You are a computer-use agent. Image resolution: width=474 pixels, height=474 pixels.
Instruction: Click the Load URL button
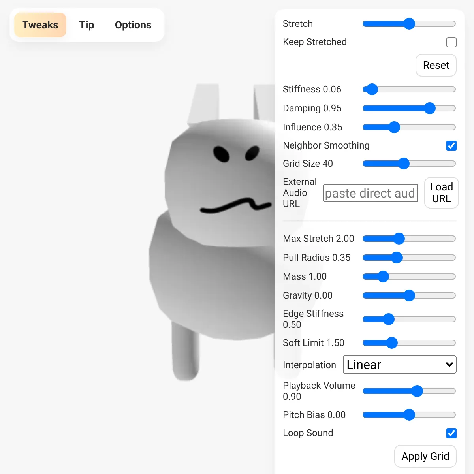pos(441,193)
